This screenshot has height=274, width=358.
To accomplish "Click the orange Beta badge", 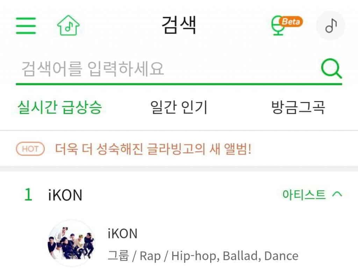I will click(x=291, y=22).
